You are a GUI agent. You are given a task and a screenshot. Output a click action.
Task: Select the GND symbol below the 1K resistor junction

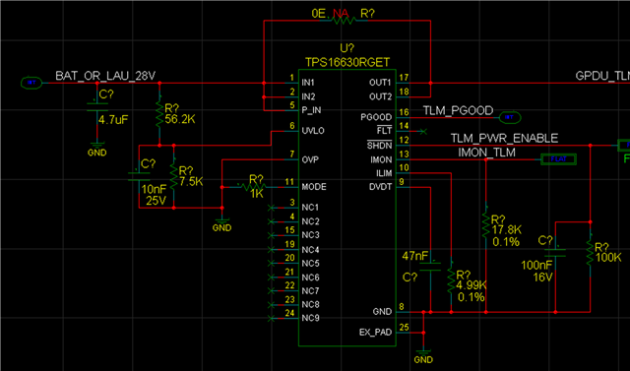[221, 224]
